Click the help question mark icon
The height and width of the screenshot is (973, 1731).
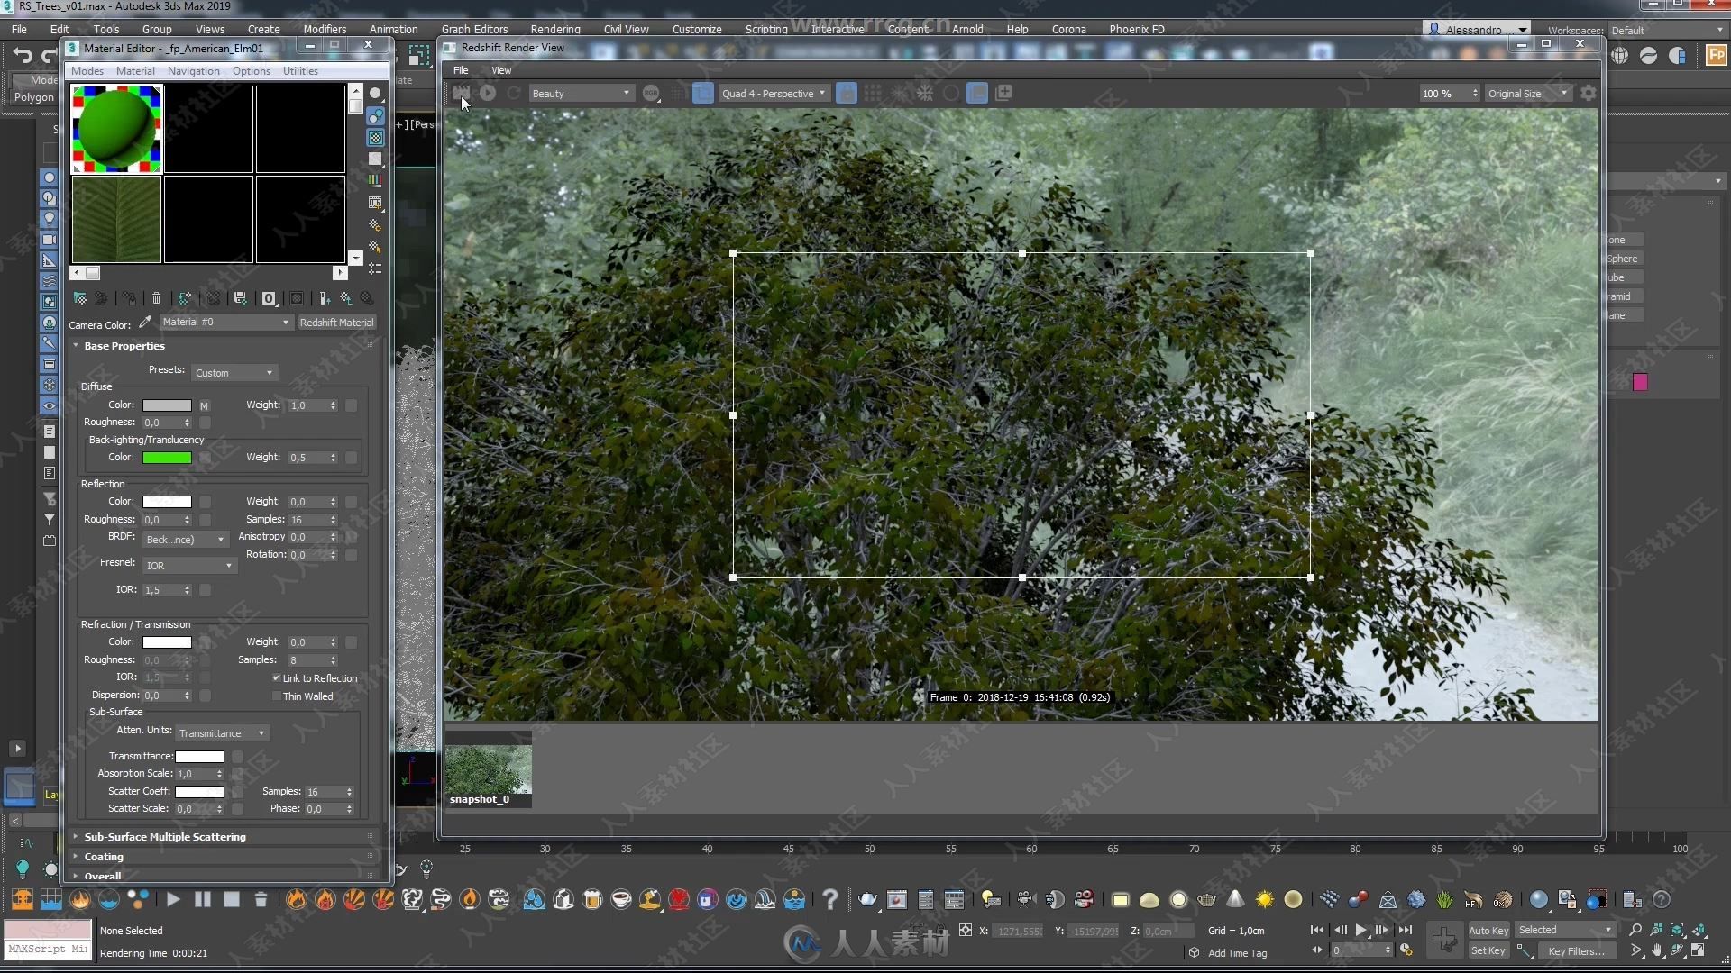830,899
